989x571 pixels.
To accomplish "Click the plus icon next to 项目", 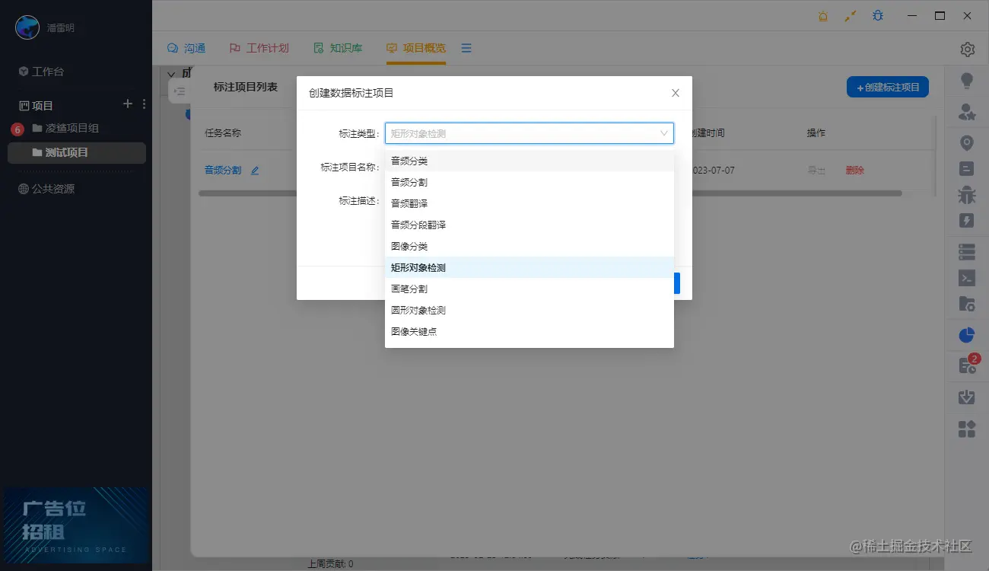I will pyautogui.click(x=128, y=104).
